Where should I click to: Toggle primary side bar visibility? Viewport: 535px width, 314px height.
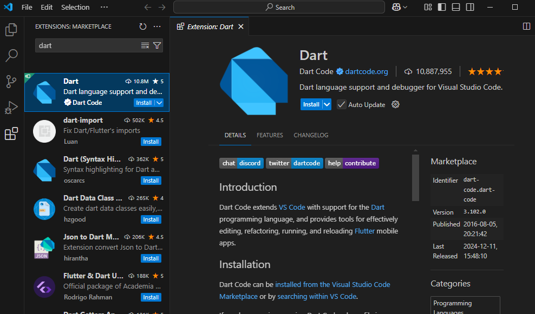(442, 7)
